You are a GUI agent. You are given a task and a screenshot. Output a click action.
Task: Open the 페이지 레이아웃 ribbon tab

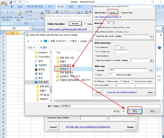35,7
